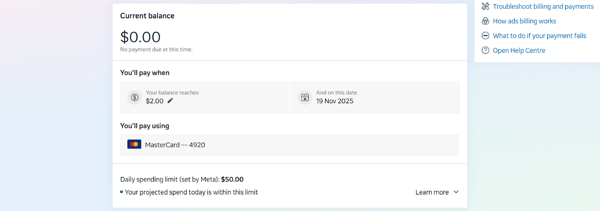Click the $2.00 balance threshold value
Screen dimensions: 600x211
click(154, 101)
